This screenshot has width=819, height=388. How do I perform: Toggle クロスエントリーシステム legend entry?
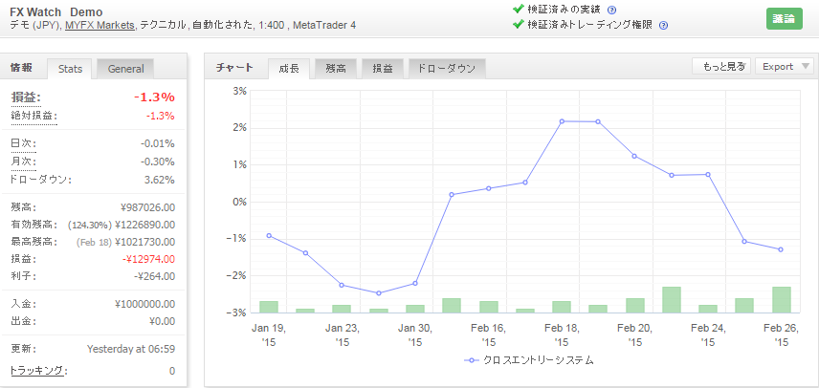[x=529, y=360]
